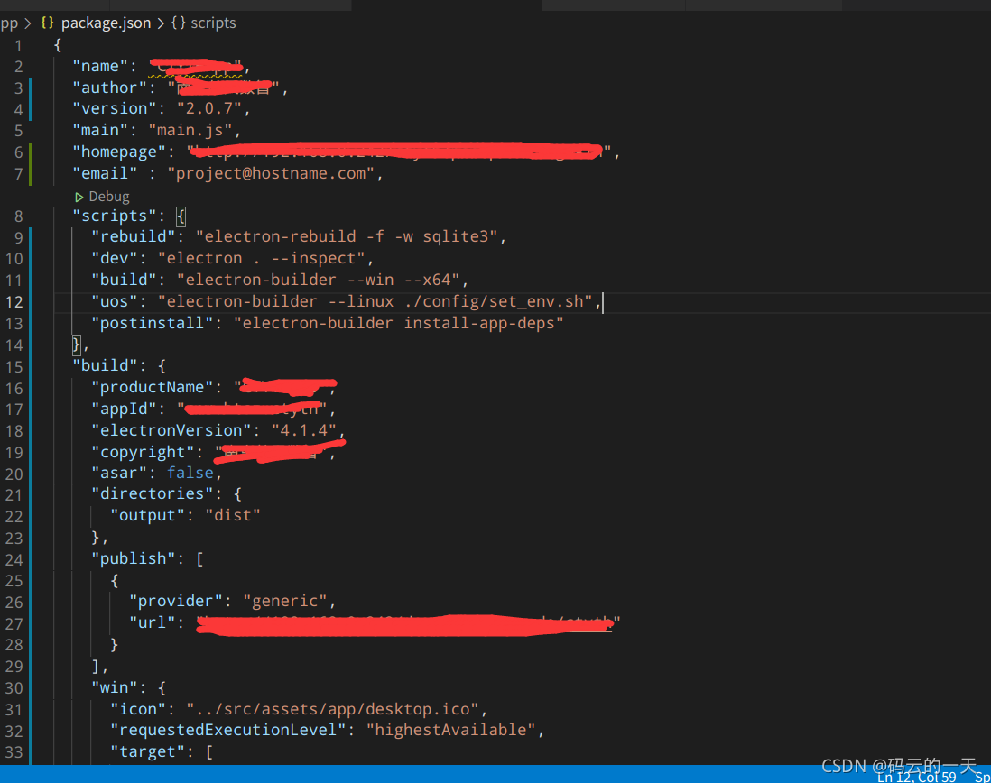
Task: Click line number 24 in gutter
Action: (14, 560)
